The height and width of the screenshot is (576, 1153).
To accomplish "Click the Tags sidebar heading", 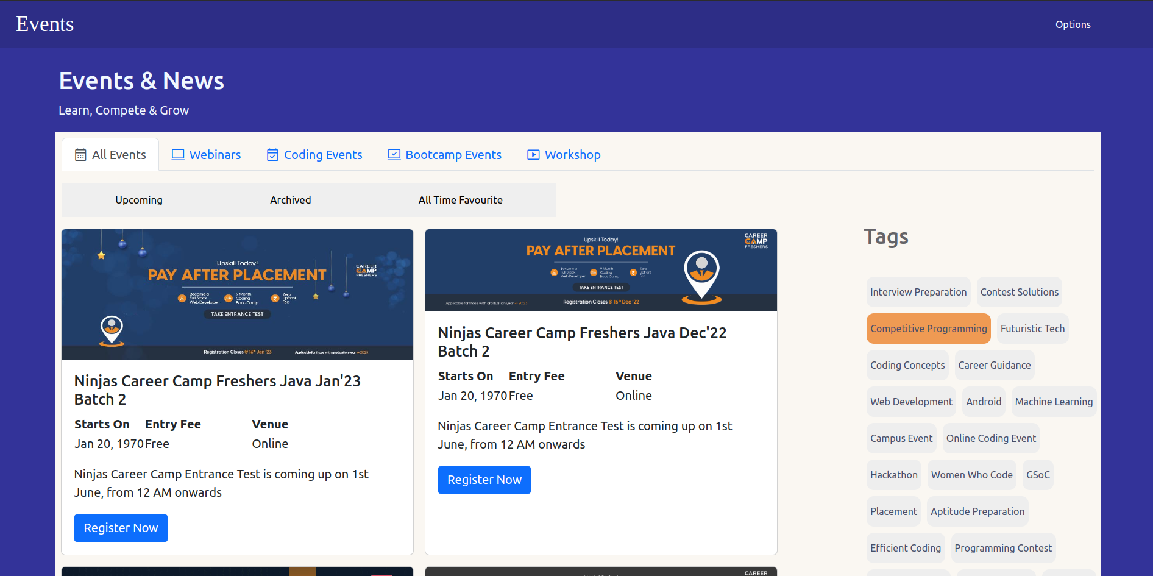I will tap(886, 236).
